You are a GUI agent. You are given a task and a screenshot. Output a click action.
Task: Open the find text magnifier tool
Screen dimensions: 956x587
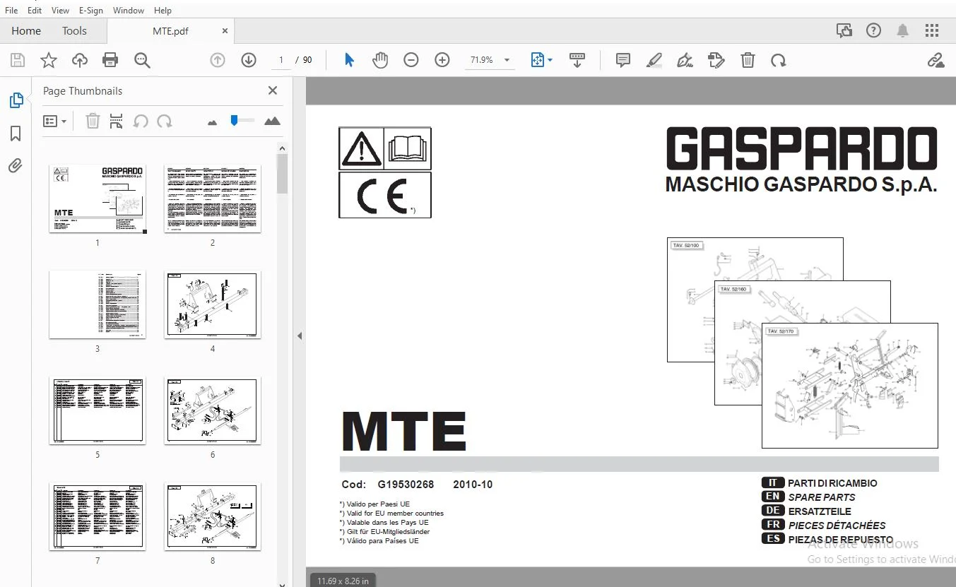[x=142, y=60]
